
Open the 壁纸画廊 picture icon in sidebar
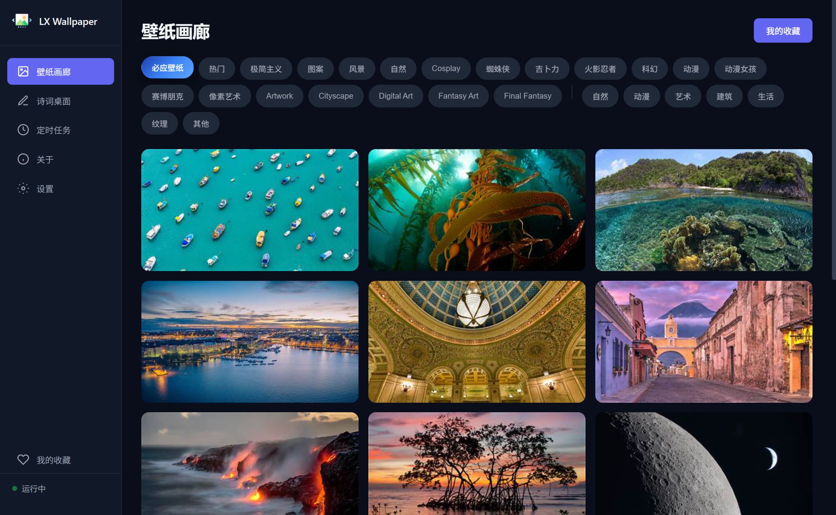(23, 71)
